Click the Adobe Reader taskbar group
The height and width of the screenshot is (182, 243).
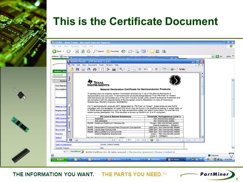coord(176,160)
